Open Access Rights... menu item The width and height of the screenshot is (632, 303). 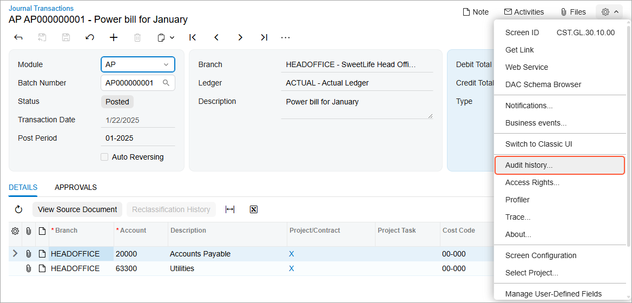(x=560, y=182)
